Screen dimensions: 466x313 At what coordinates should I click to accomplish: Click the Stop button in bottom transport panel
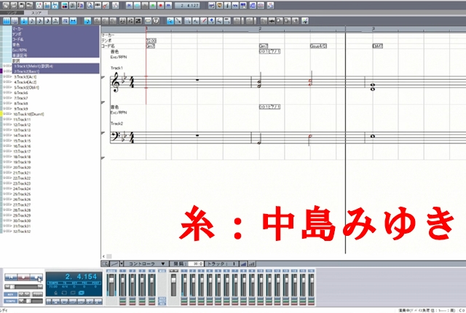click(x=36, y=277)
